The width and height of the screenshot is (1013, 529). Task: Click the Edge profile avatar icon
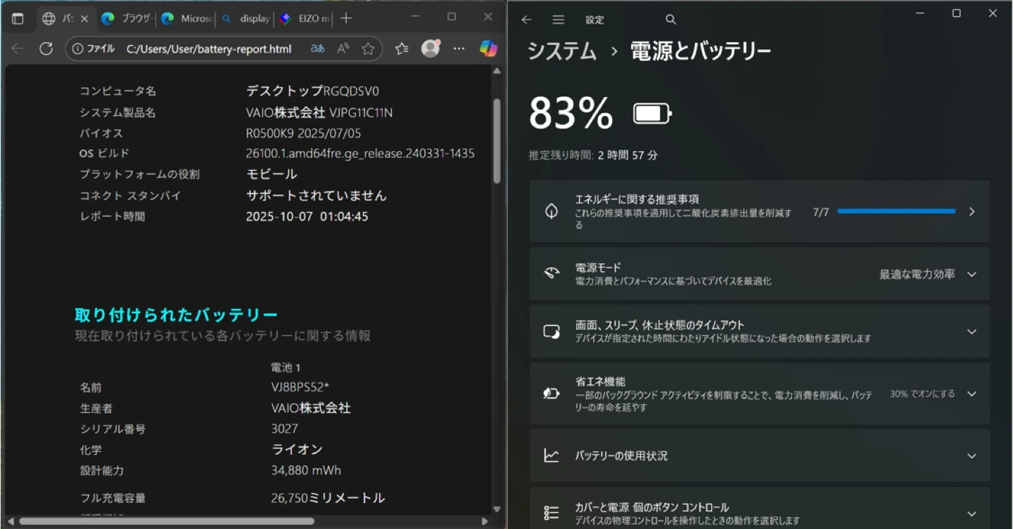point(430,48)
